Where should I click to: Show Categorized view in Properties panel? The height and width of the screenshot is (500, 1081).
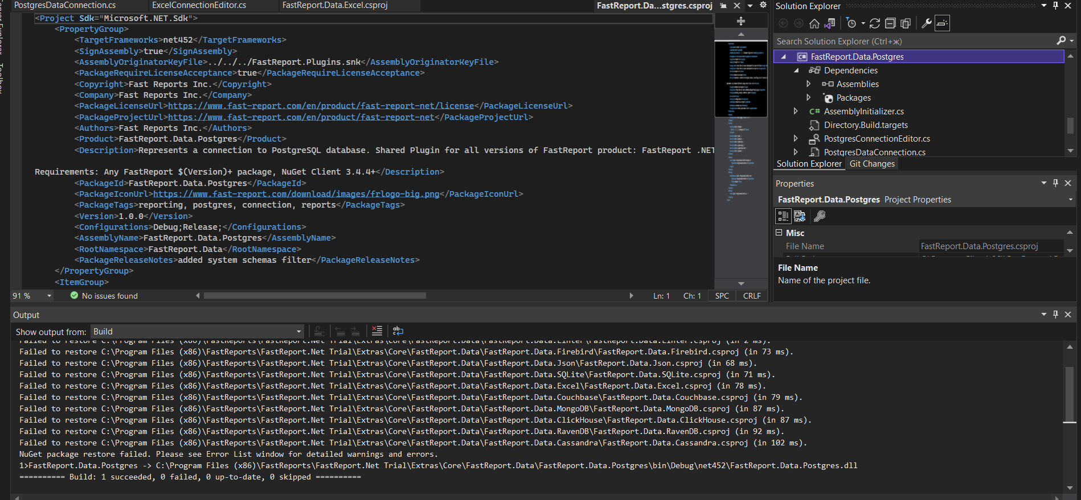pyautogui.click(x=783, y=216)
